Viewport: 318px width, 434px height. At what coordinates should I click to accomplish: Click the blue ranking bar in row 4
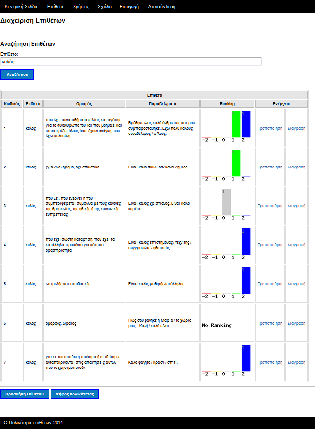tap(246, 241)
